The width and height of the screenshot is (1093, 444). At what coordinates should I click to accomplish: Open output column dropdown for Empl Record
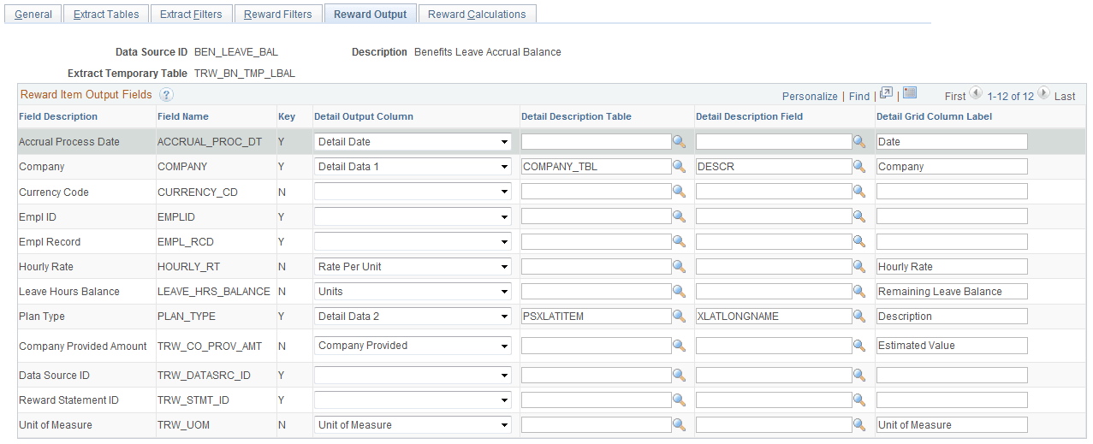(413, 241)
